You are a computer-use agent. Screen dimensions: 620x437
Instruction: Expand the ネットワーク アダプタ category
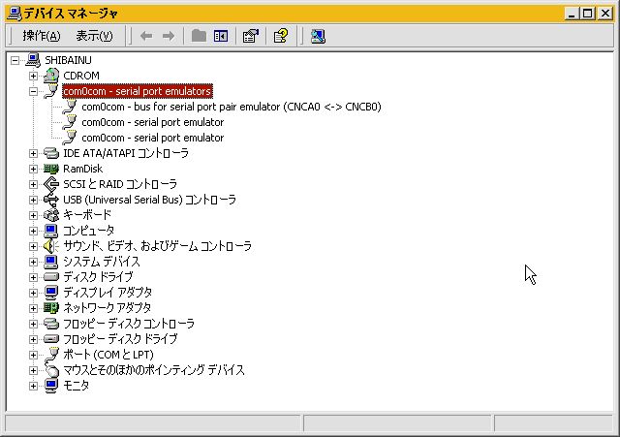tap(33, 308)
